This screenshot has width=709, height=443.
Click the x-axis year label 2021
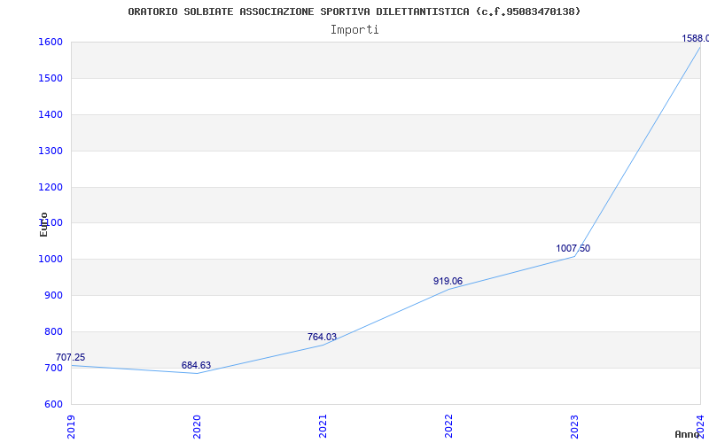click(323, 427)
